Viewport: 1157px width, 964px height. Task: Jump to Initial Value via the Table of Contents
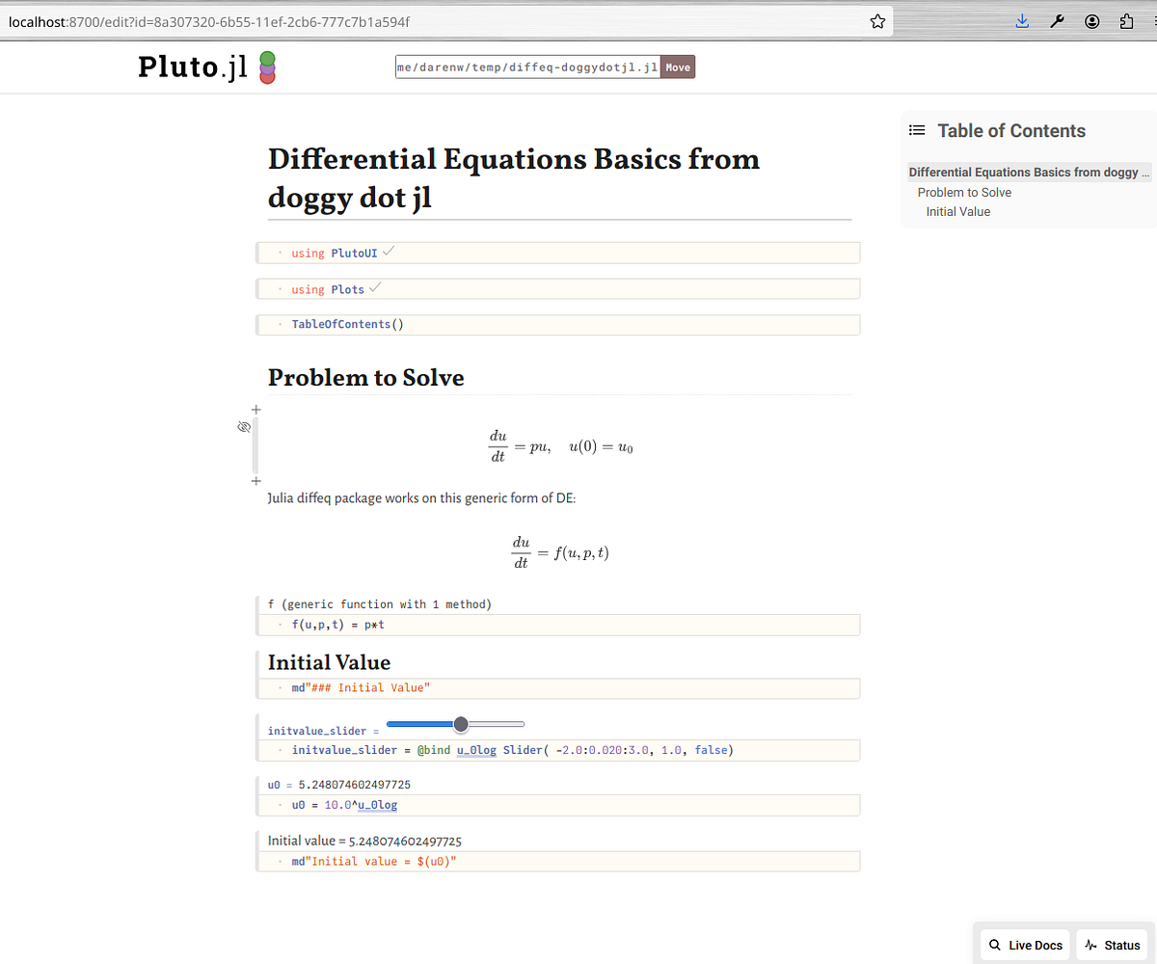click(x=957, y=211)
